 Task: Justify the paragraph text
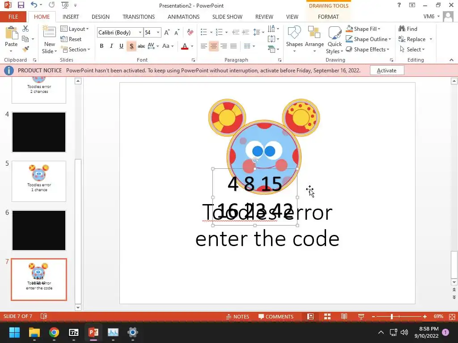[x=233, y=46]
